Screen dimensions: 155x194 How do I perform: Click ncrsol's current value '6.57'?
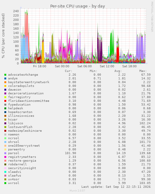[x=72, y=138]
